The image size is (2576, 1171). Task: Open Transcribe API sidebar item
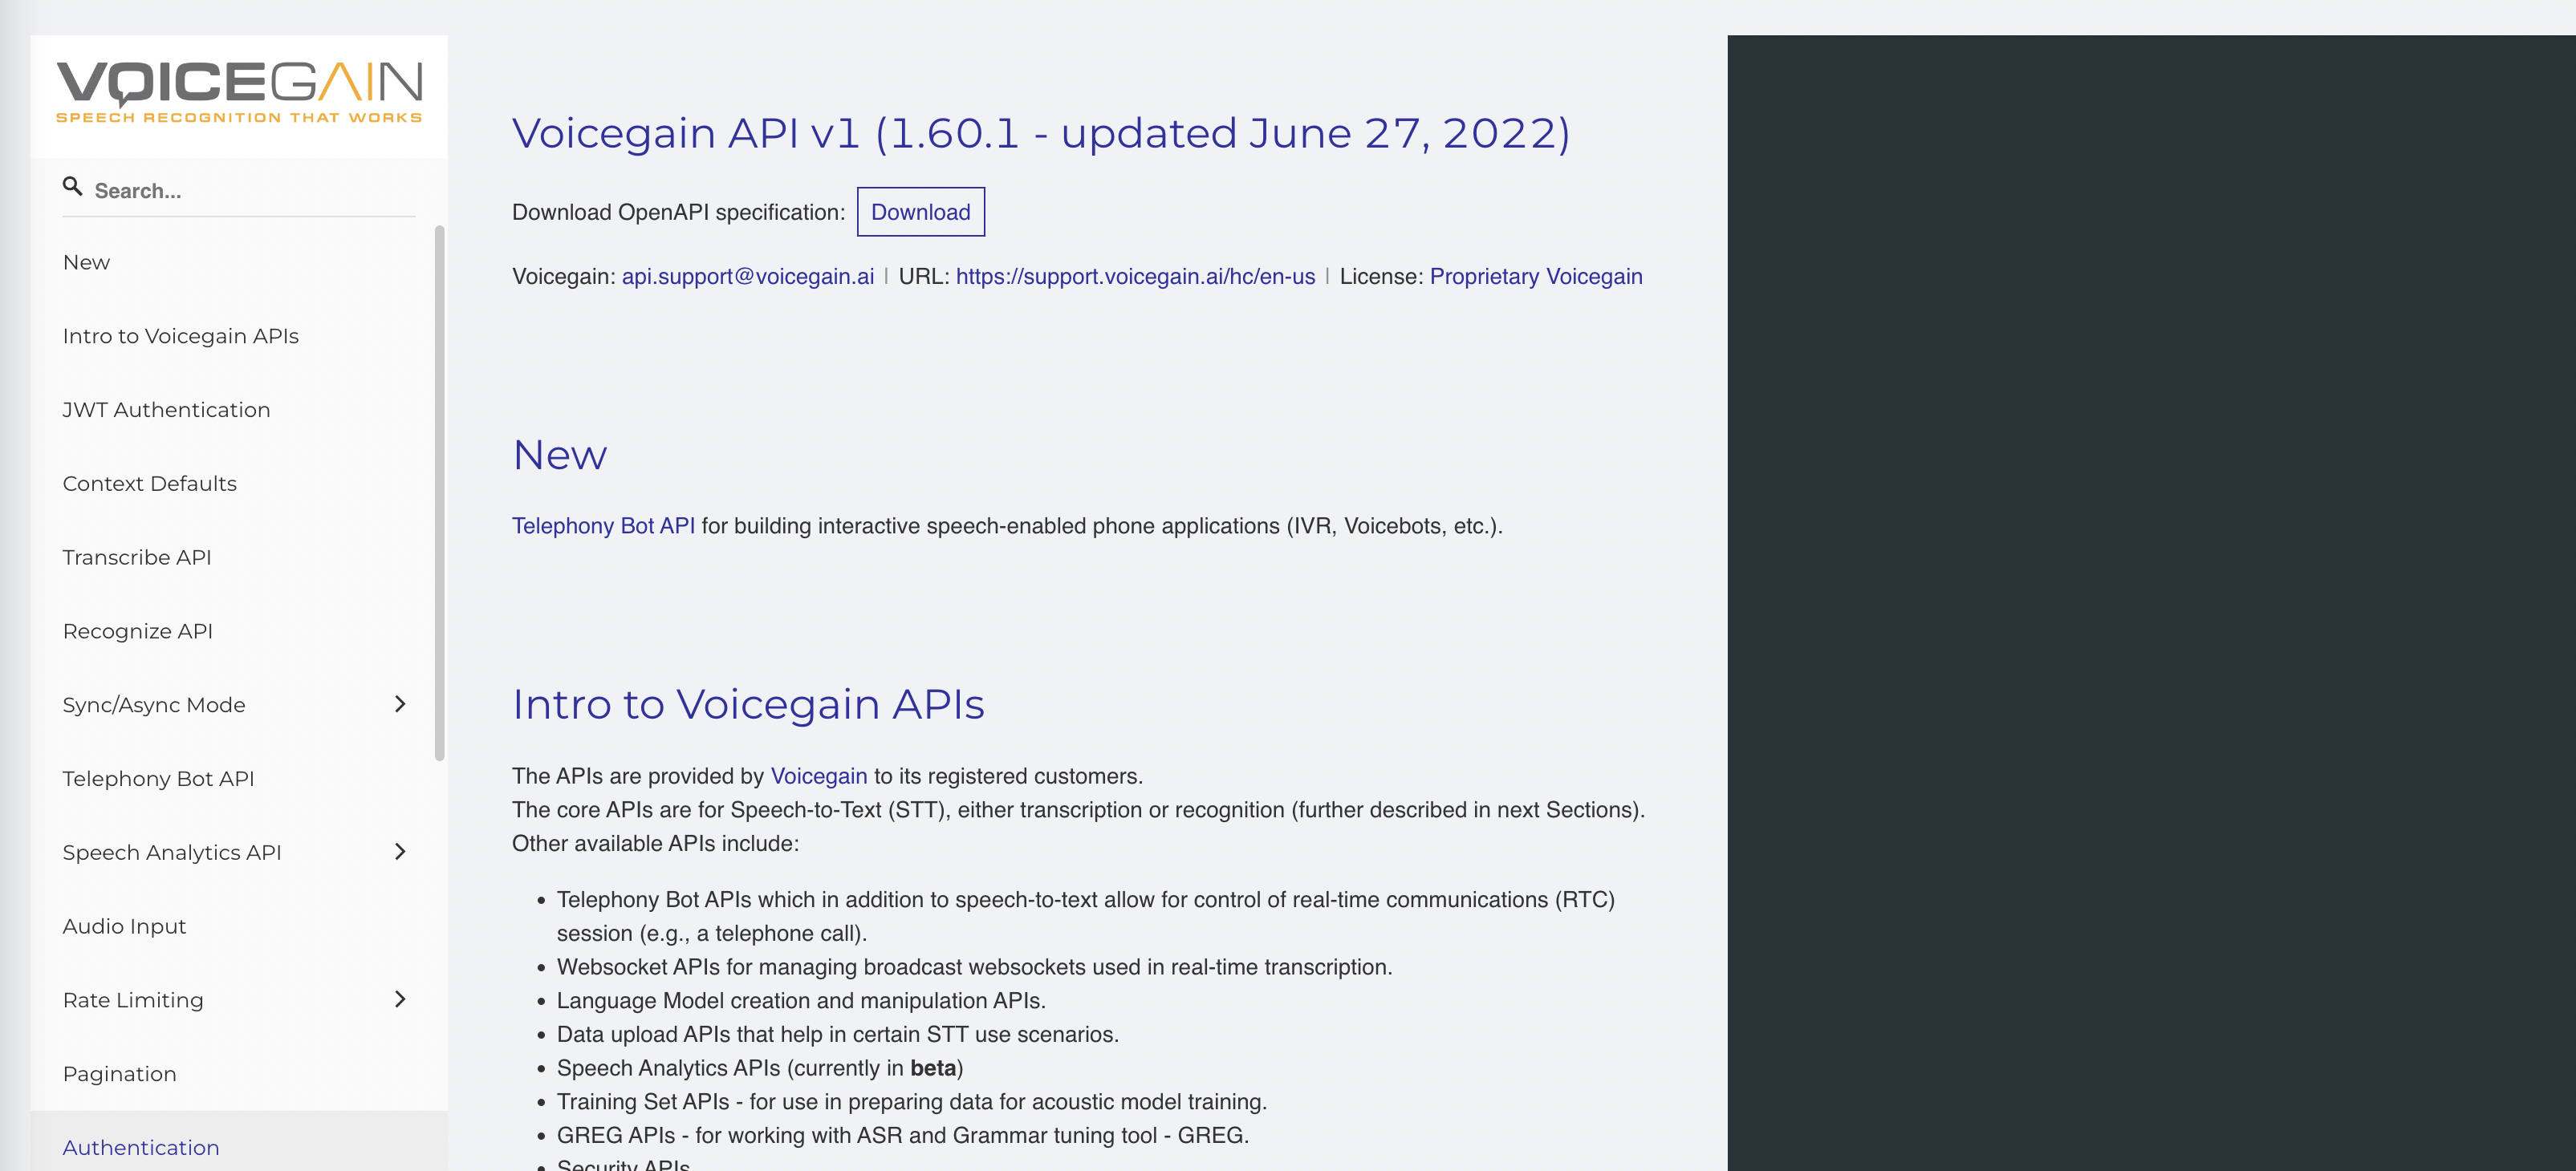[239, 557]
